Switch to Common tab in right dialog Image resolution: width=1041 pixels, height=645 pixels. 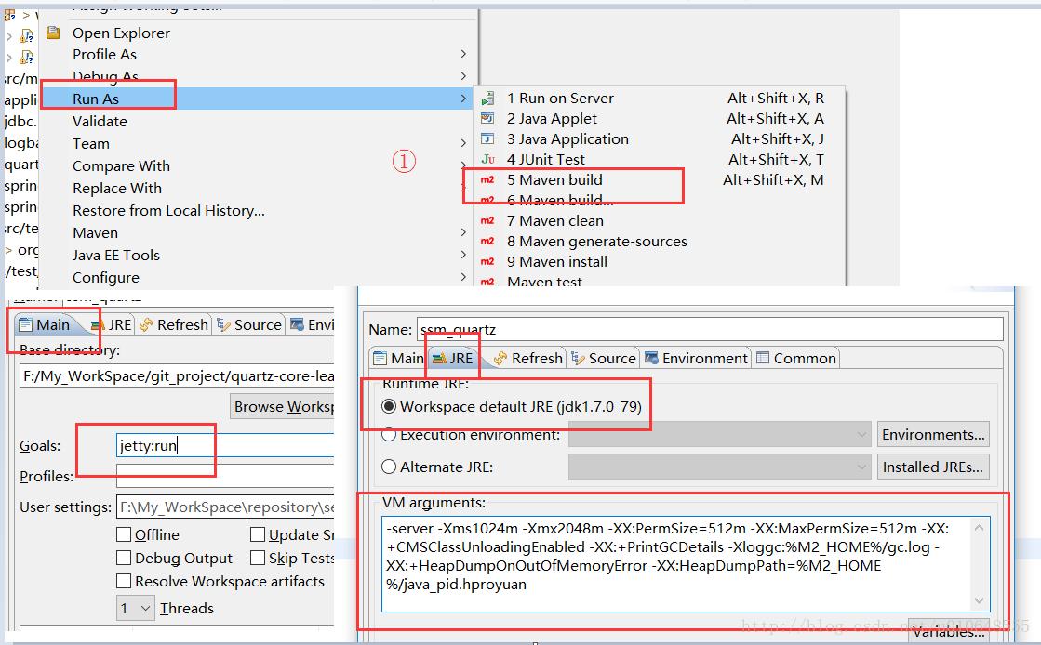796,359
